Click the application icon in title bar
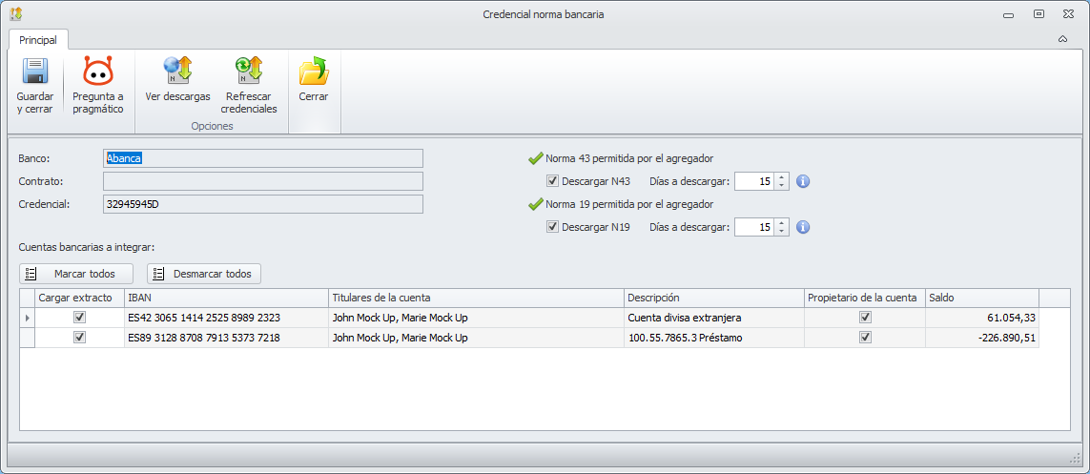1090x474 pixels. click(x=16, y=14)
